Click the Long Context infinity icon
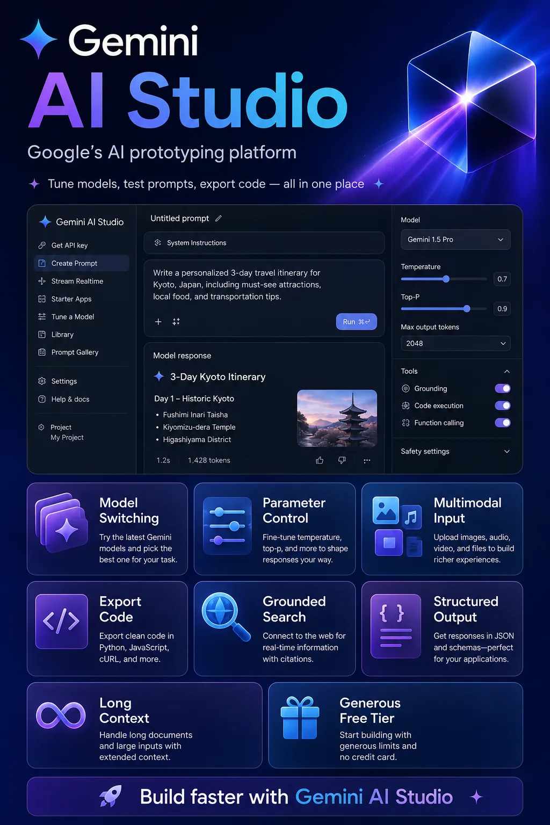The height and width of the screenshot is (825, 550). pyautogui.click(x=61, y=715)
